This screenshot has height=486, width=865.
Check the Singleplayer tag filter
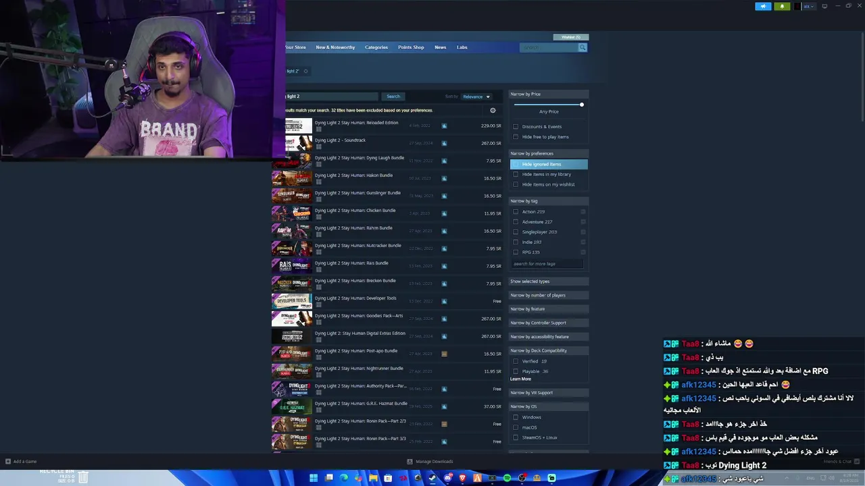pos(516,232)
